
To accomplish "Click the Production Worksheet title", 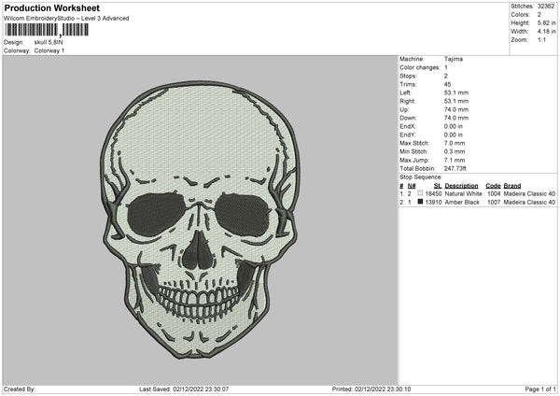I will (x=51, y=7).
